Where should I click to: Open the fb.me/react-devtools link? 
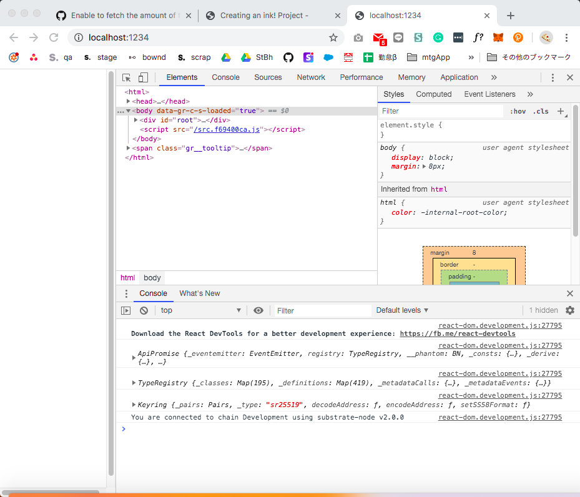coord(458,333)
